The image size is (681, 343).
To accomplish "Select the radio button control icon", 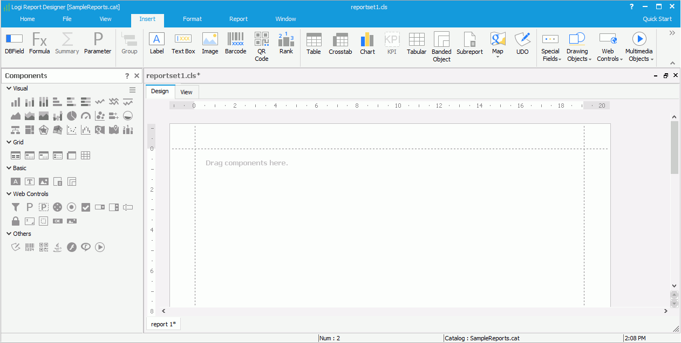I will pos(71,207).
